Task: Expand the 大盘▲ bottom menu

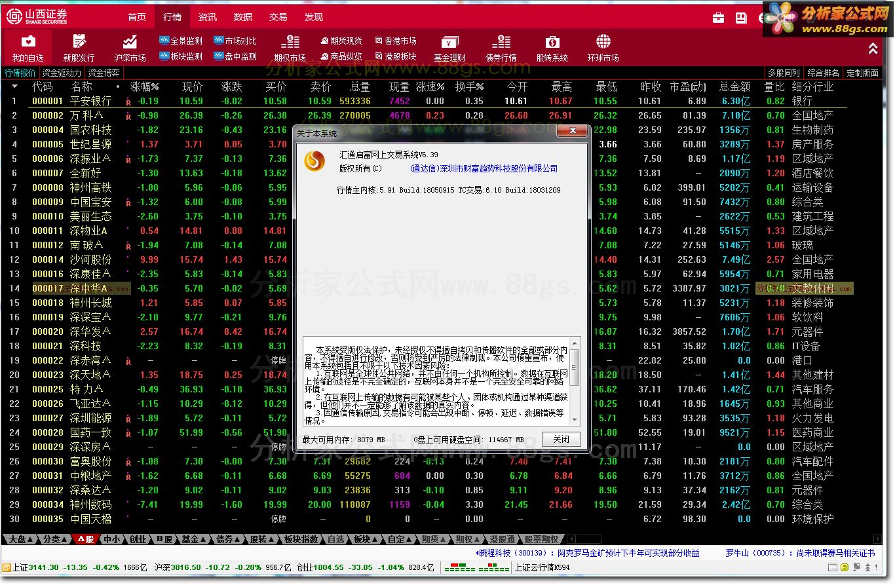Action: click(x=21, y=539)
